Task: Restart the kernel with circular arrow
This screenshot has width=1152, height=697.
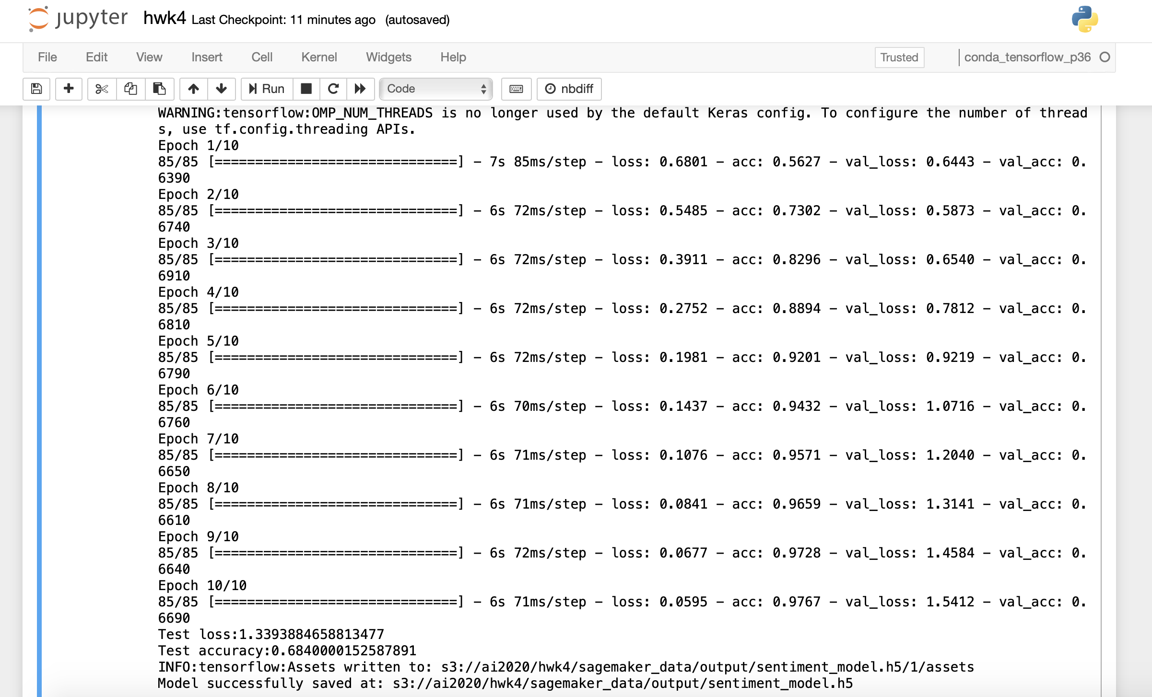Action: click(333, 89)
